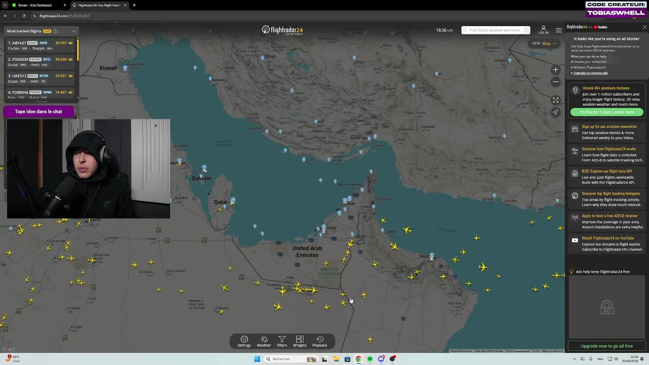This screenshot has height=365, width=649.
Task: Click the large aircraft east of Muscat
Action: point(482,267)
